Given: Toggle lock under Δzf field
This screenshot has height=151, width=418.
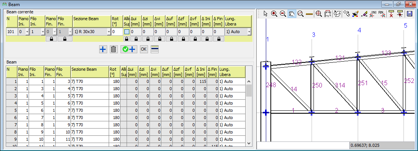Looking at the screenshot, I should pyautogui.click(x=183, y=39).
